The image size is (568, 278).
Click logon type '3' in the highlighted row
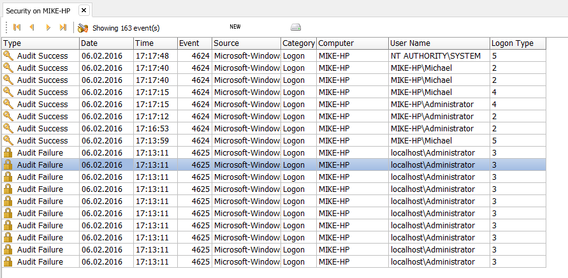coord(495,165)
